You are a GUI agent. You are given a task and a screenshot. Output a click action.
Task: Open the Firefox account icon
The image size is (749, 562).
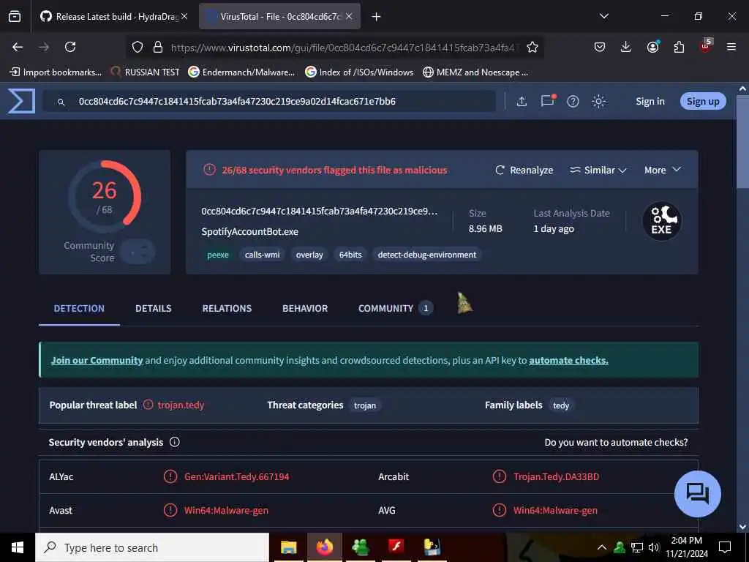pos(652,47)
